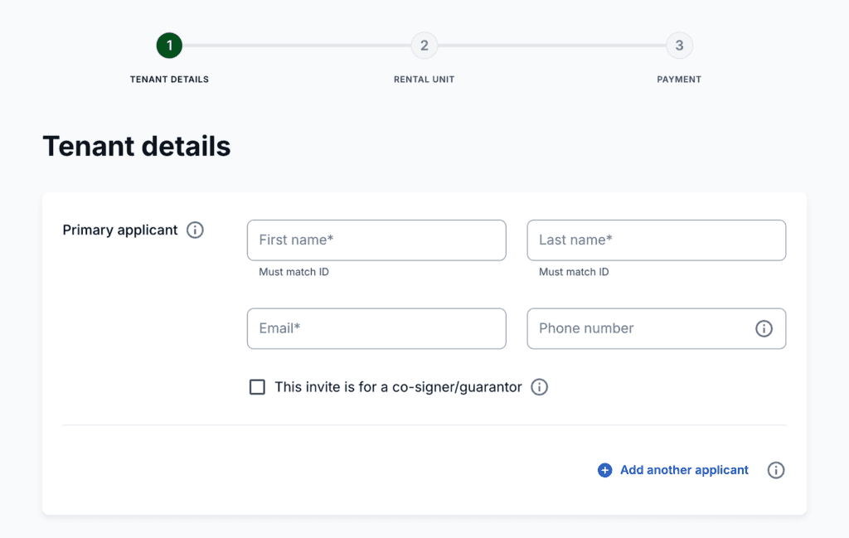Click the info icon next to Add another applicant
This screenshot has width=849, height=538.
(775, 471)
